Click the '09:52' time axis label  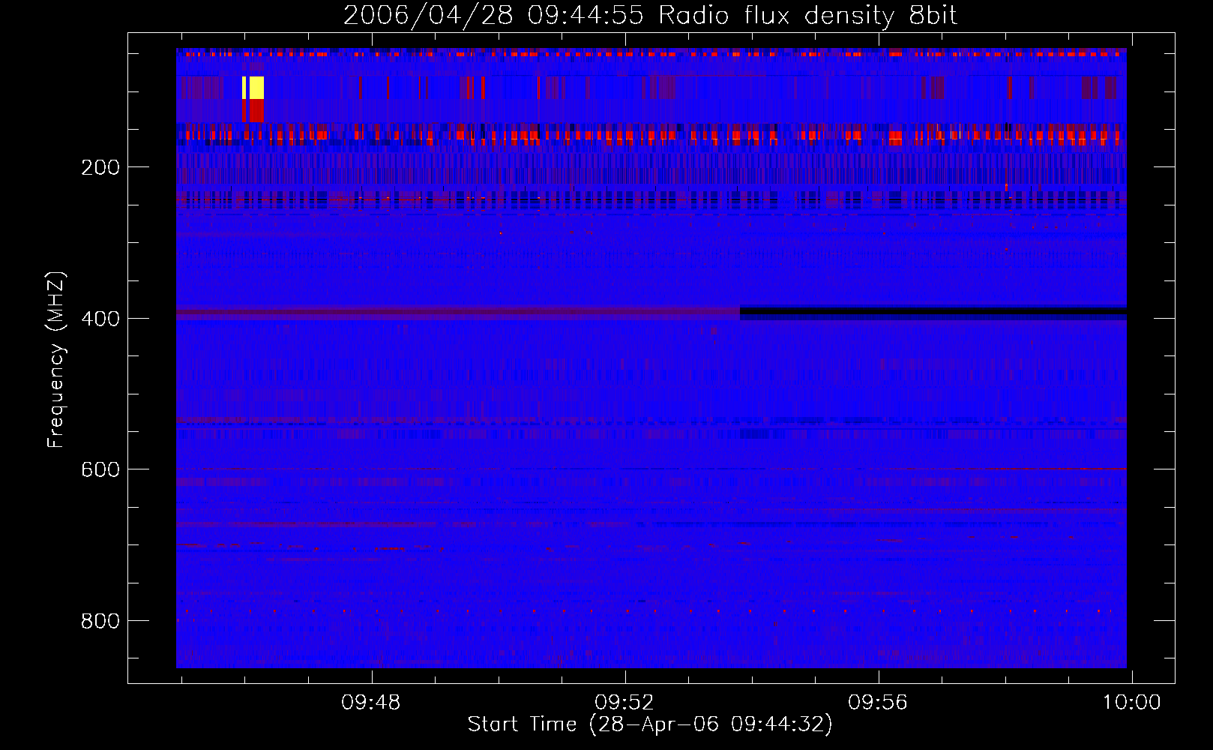[624, 703]
